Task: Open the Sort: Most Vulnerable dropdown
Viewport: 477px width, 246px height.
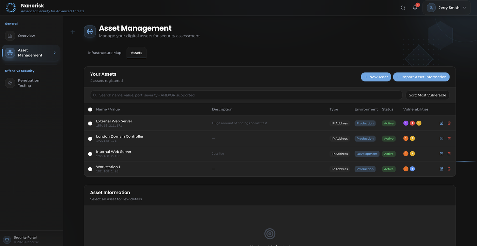Action: click(x=427, y=94)
